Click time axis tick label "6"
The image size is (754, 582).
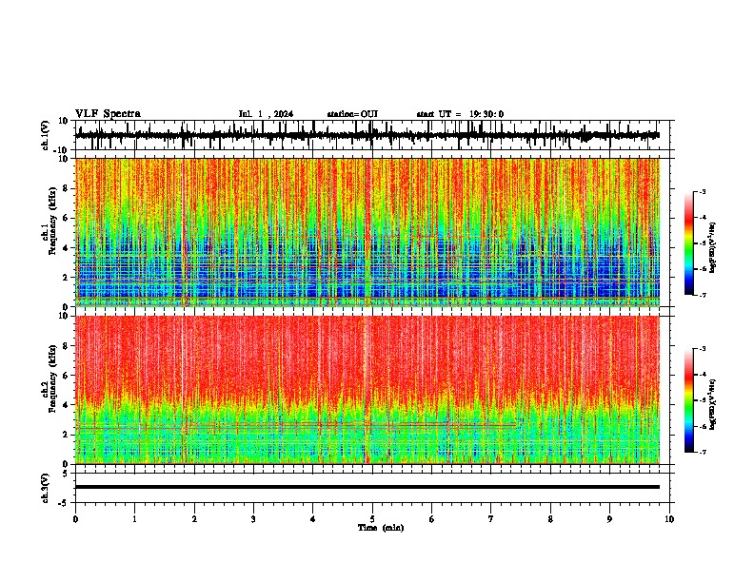(432, 519)
